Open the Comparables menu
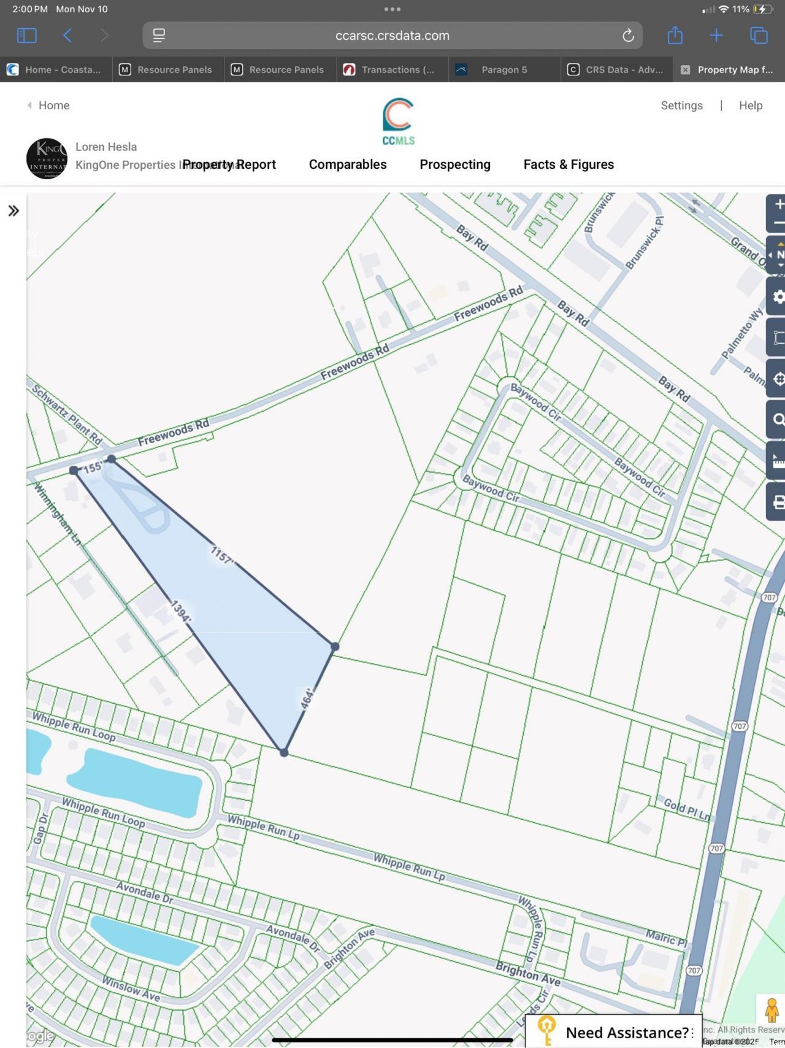785x1048 pixels. pyautogui.click(x=348, y=164)
